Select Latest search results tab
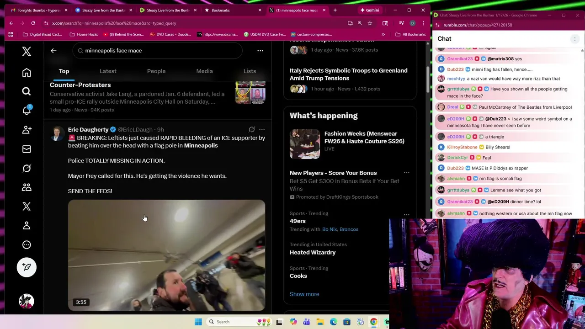Viewport: 585px width, 329px height. [108, 71]
